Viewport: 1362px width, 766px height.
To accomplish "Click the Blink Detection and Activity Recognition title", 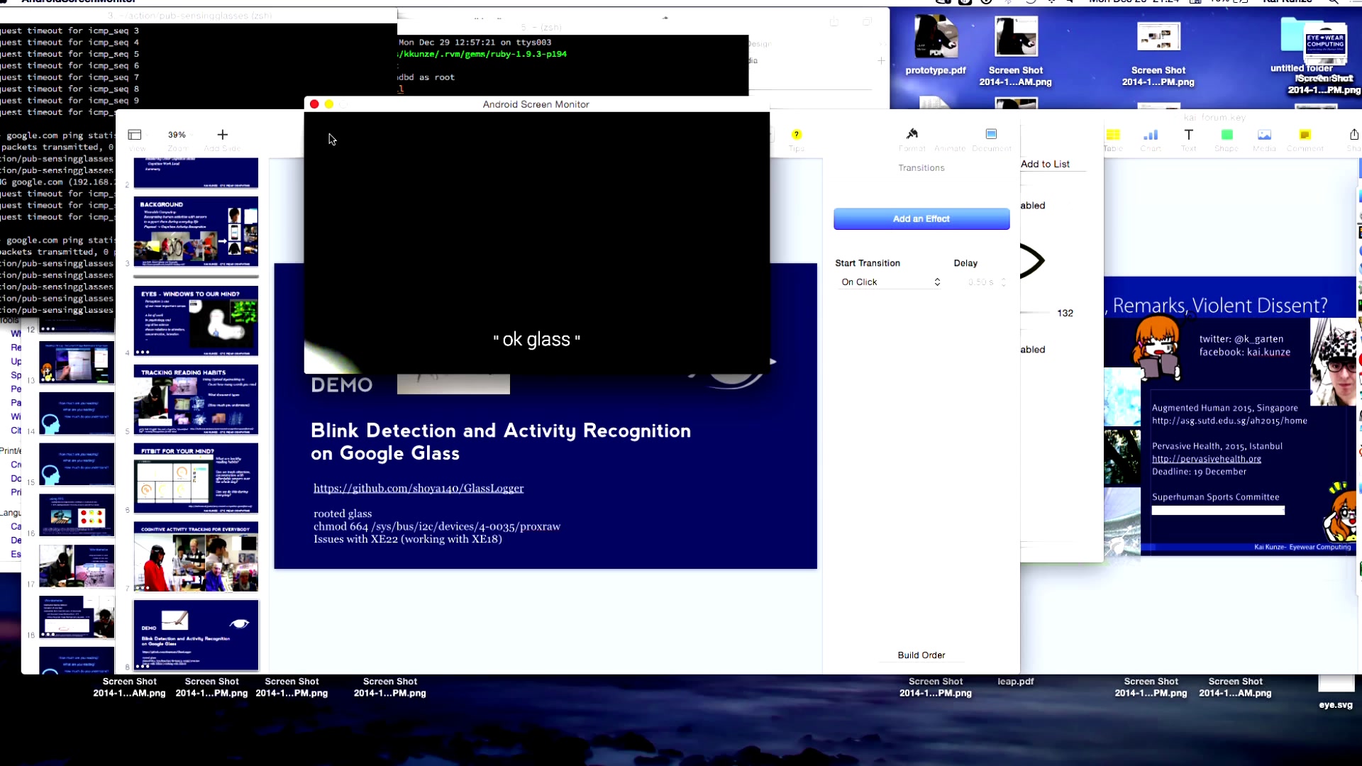I will pos(500,441).
